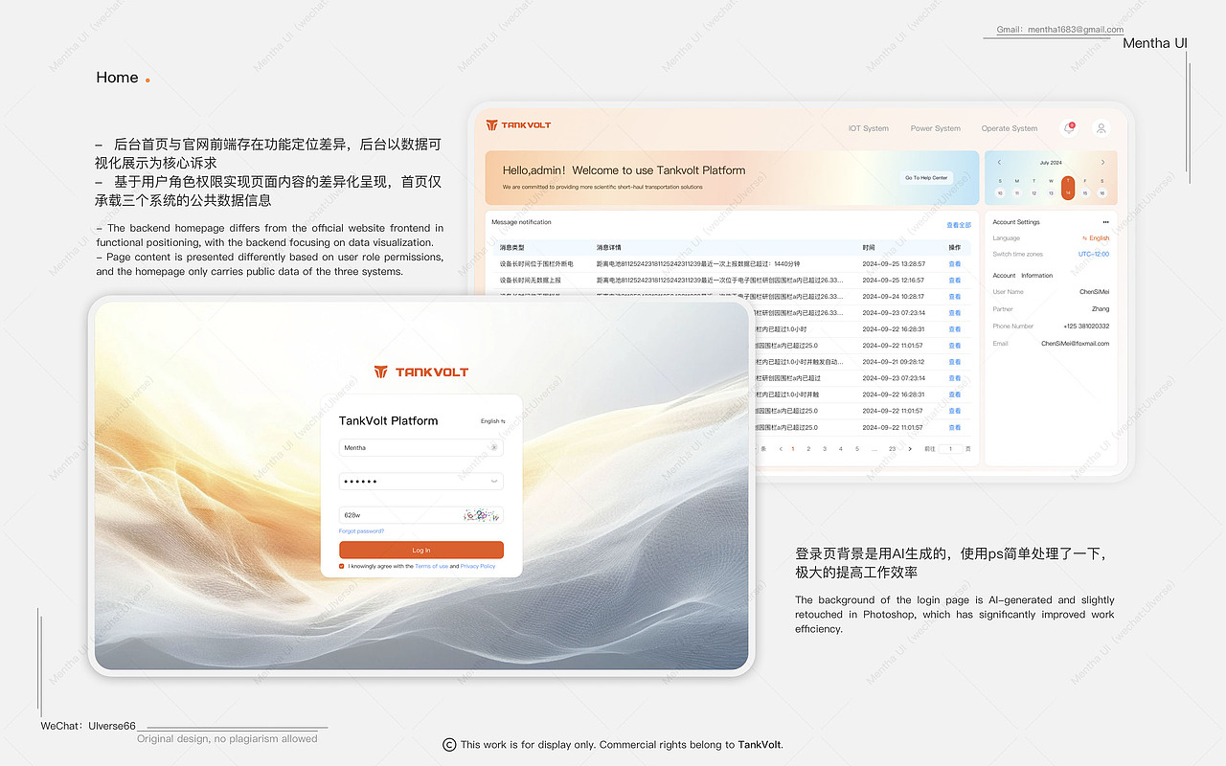Image resolution: width=1226 pixels, height=766 pixels.
Task: Select current page 1 in pagination
Action: tap(792, 448)
